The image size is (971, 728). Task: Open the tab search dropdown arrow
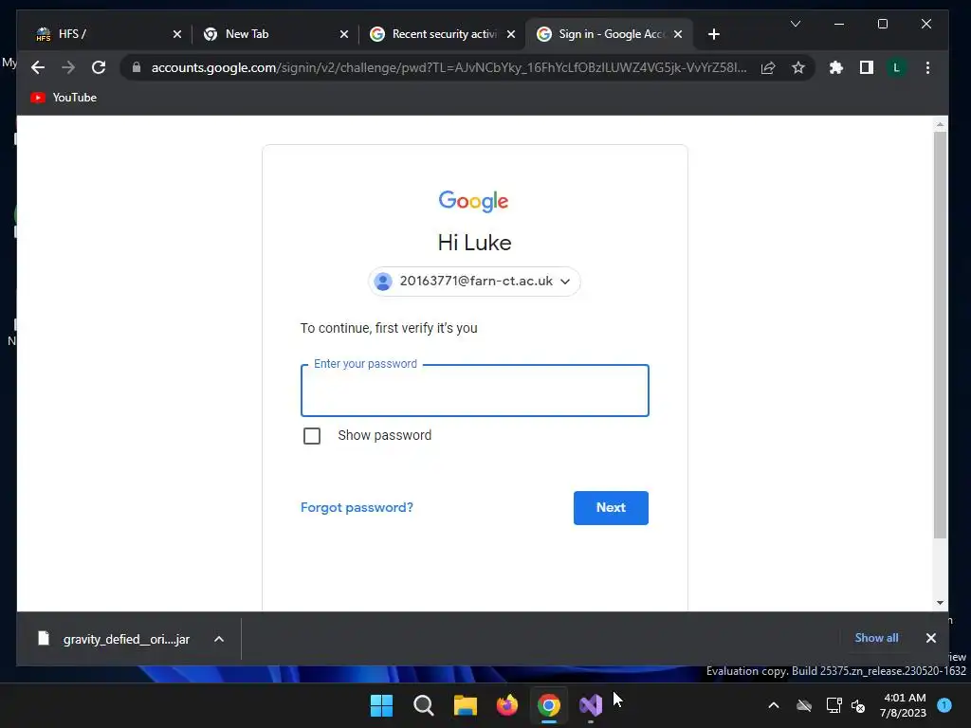[796, 24]
